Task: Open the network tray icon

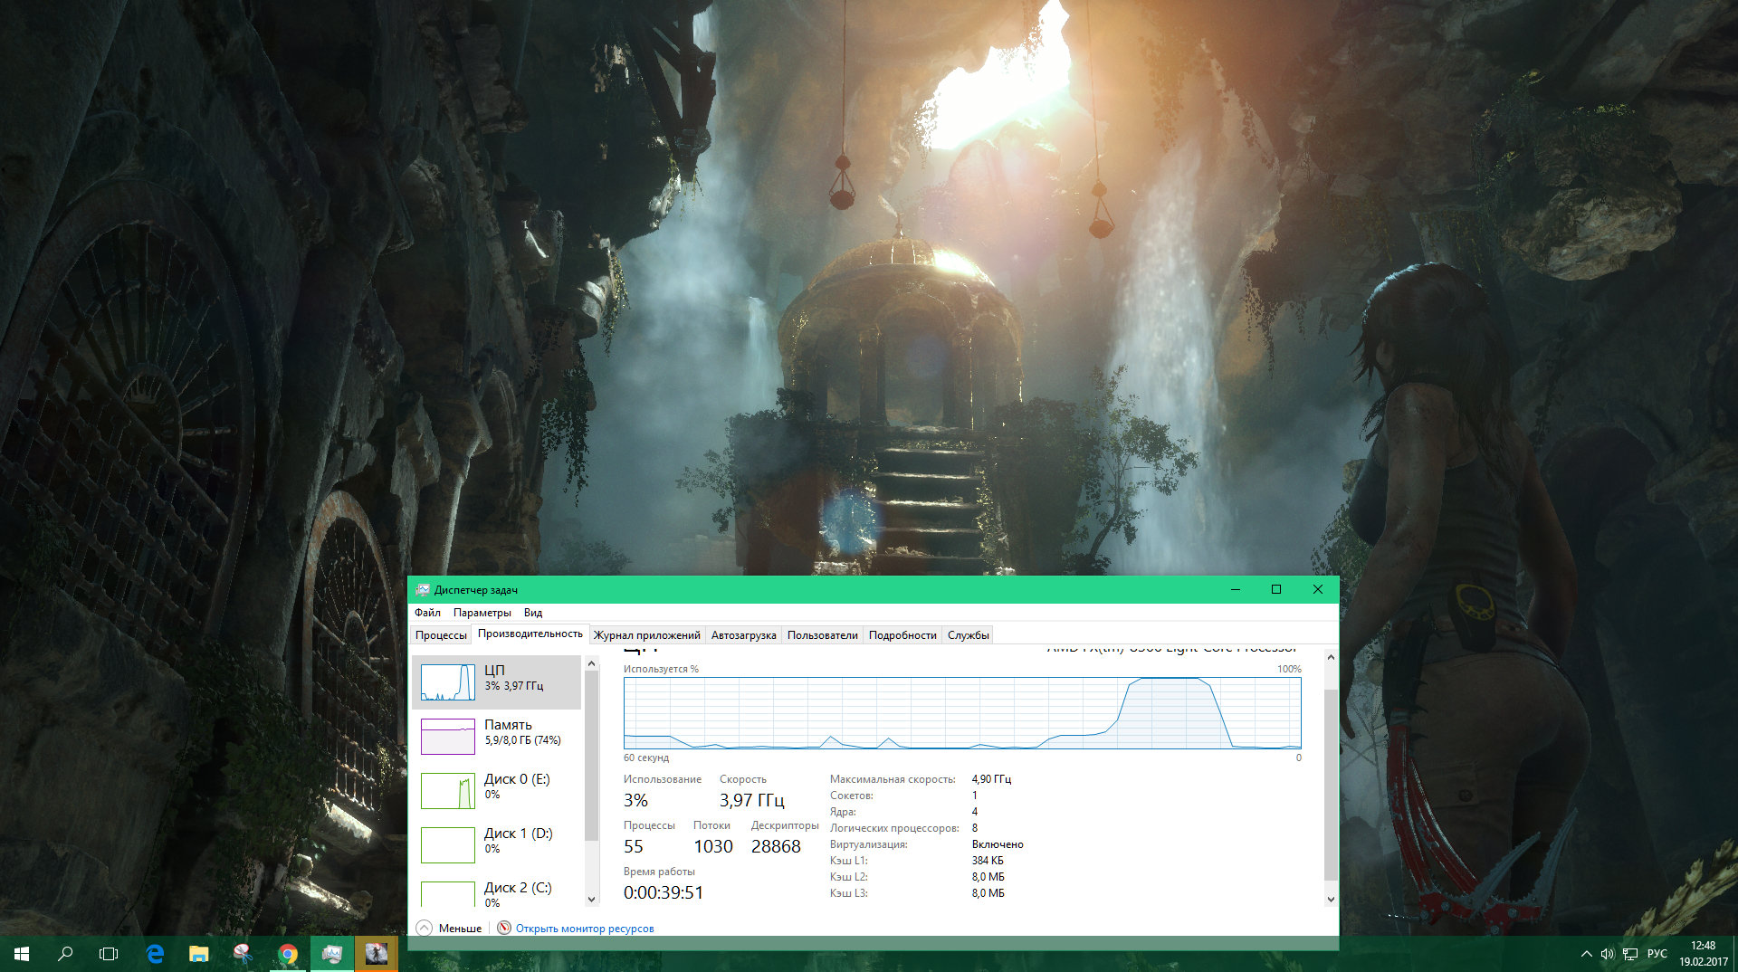Action: pos(1630,954)
